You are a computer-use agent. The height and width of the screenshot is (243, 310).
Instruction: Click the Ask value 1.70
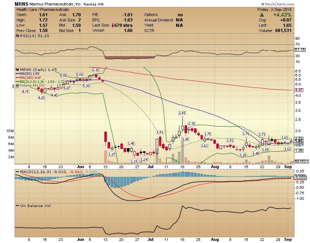(76, 15)
